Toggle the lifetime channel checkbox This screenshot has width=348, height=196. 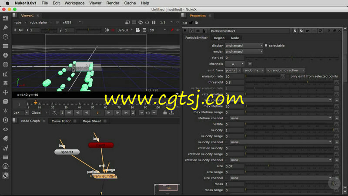coord(226,118)
